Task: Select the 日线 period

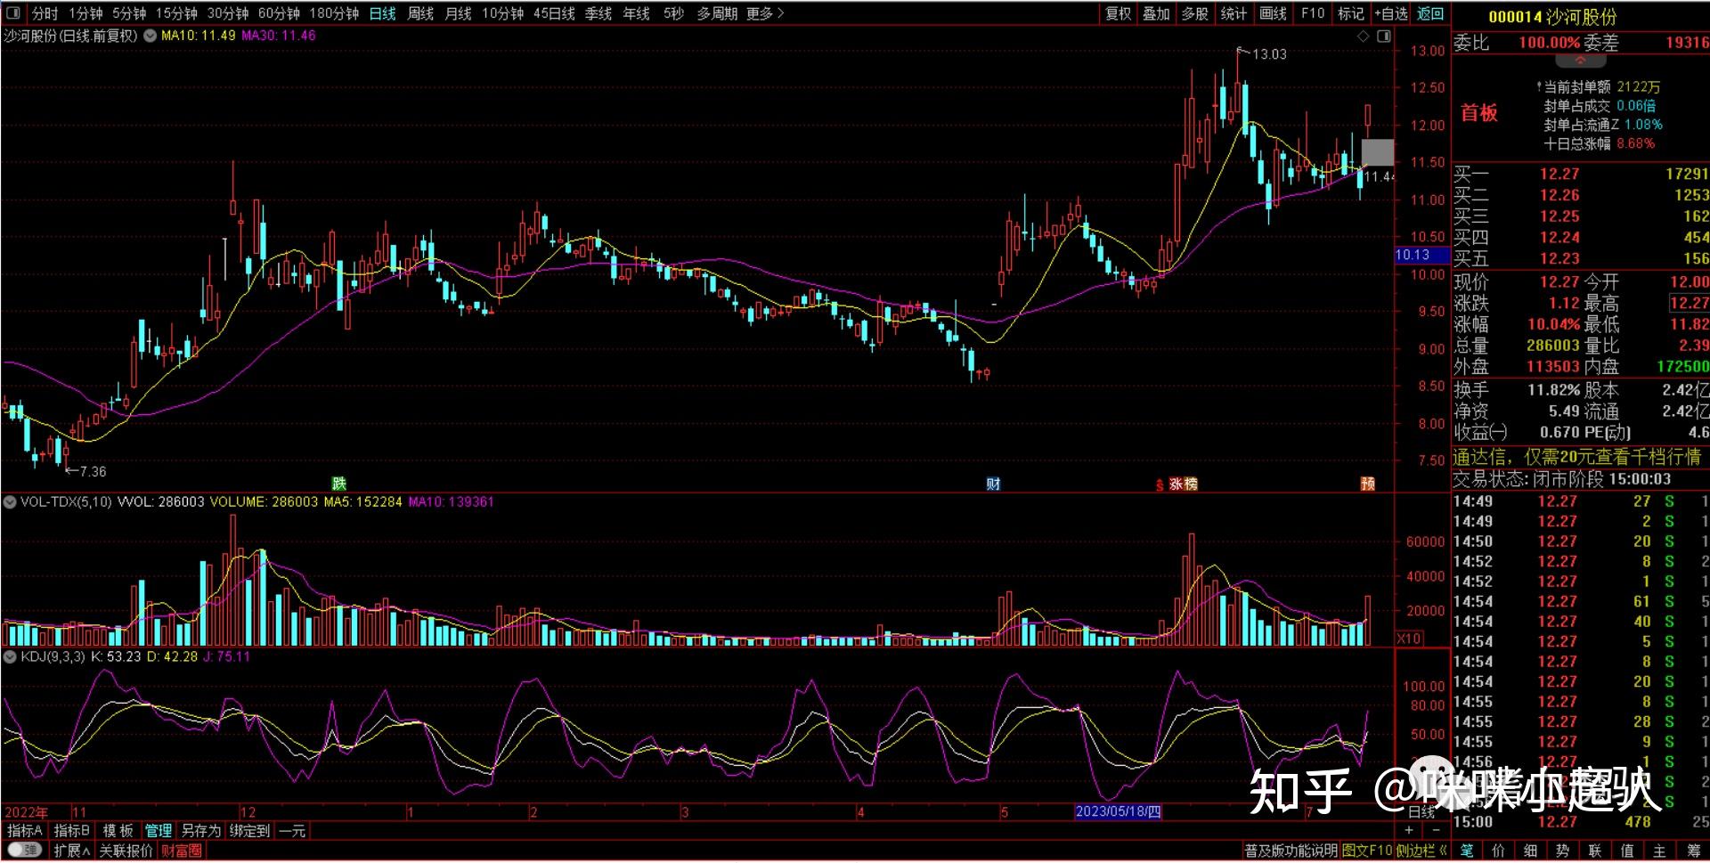Action: tap(383, 13)
